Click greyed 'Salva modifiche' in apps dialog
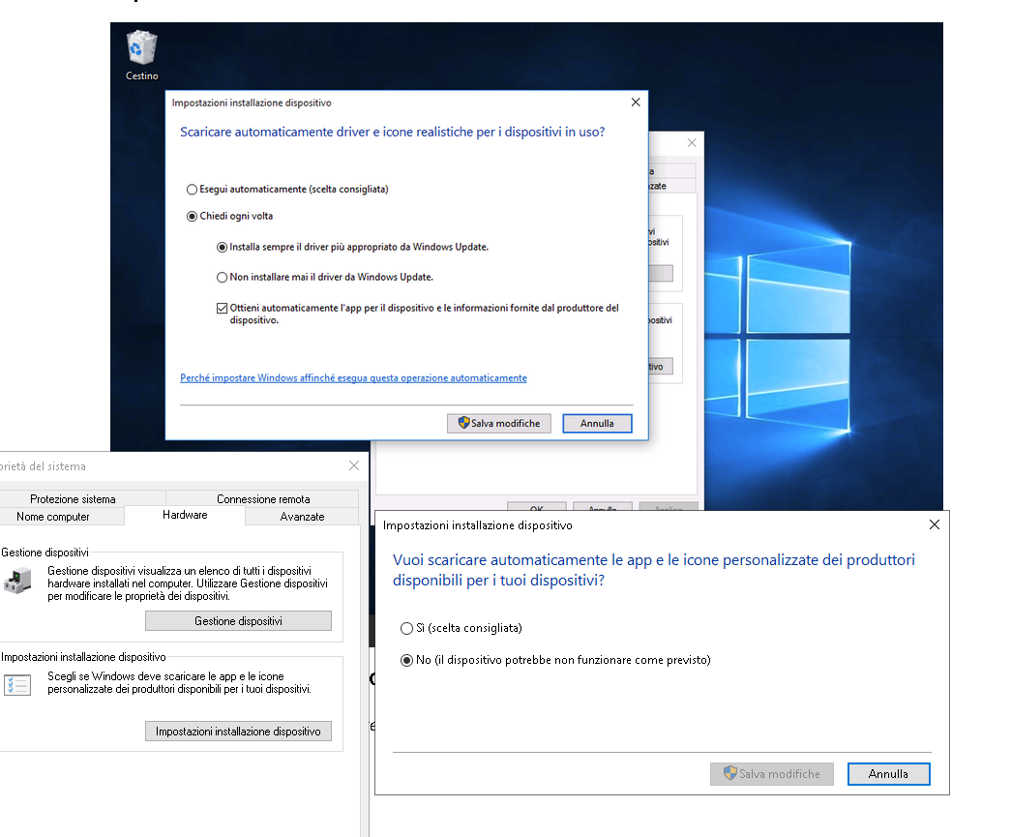 tap(772, 774)
